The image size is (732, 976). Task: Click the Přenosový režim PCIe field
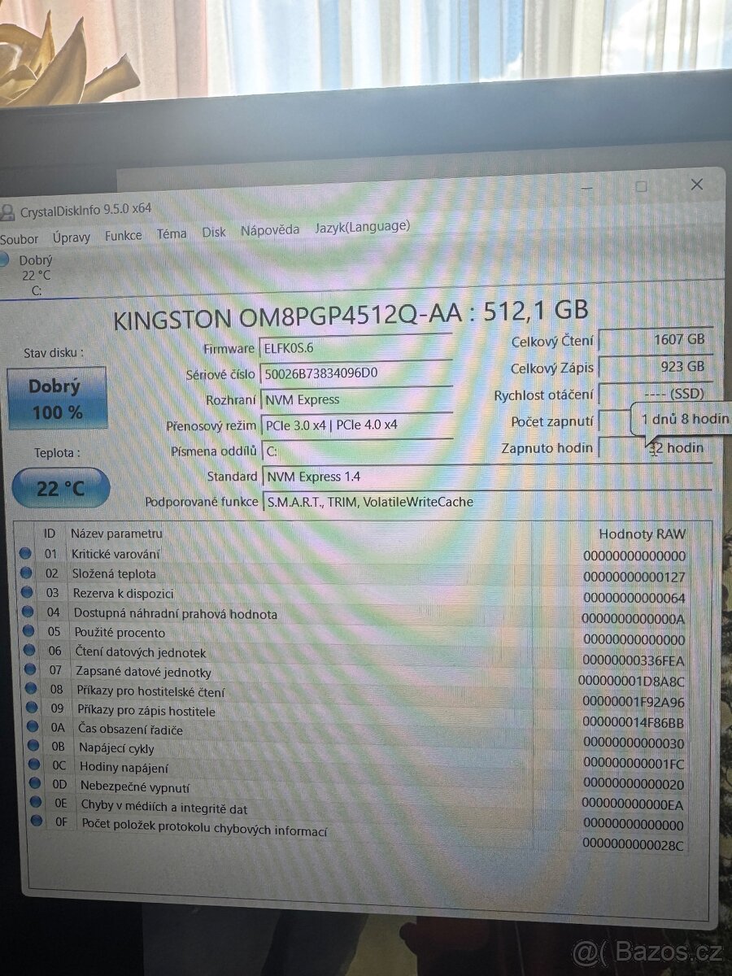[356, 425]
